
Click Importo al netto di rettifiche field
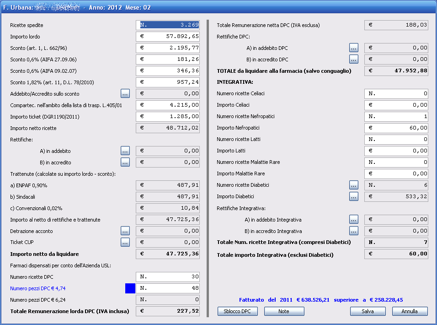pos(168,220)
